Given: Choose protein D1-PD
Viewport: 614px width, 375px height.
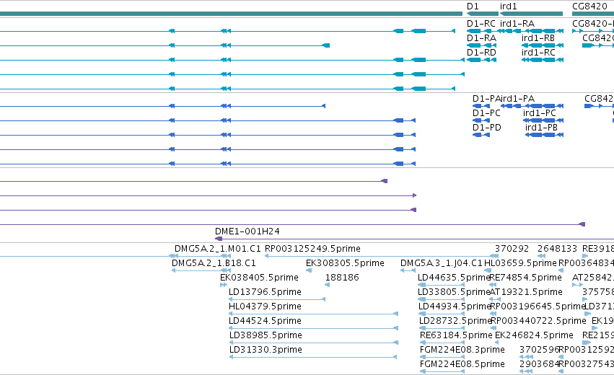Looking at the screenshot, I should click(487, 128).
